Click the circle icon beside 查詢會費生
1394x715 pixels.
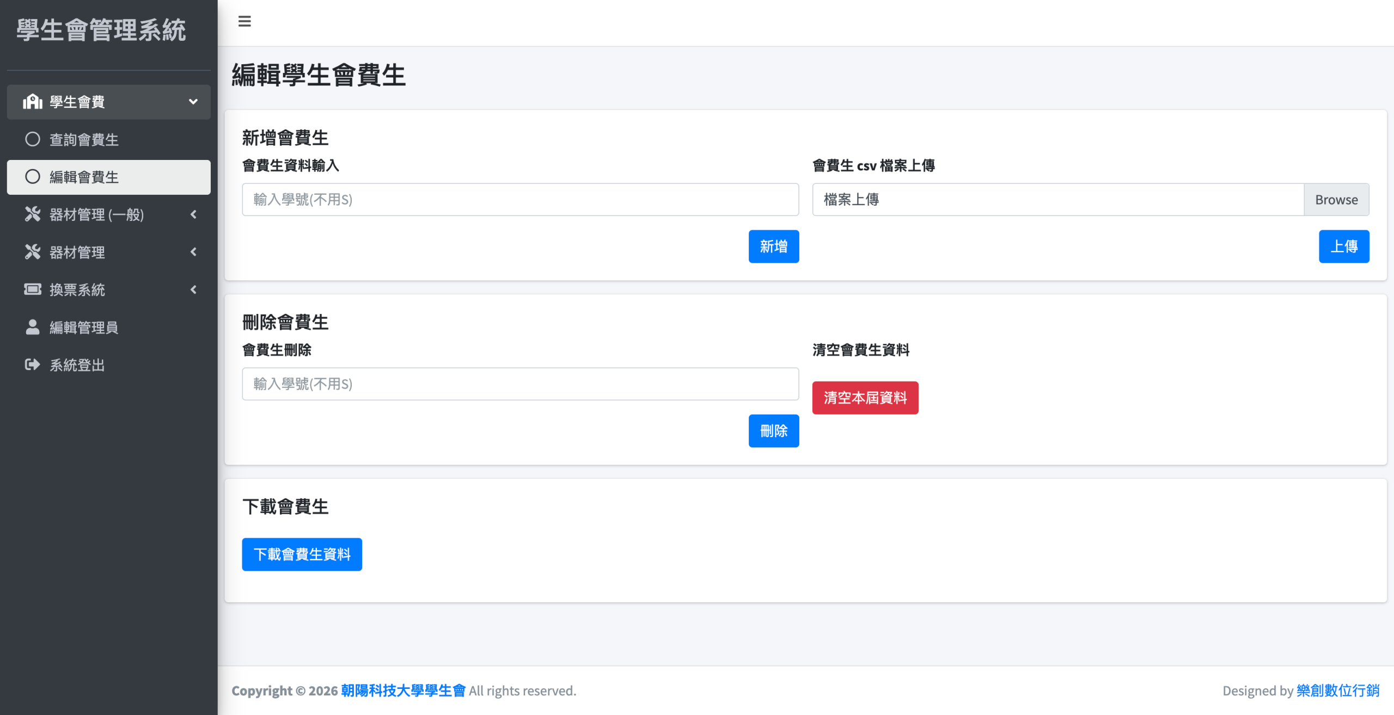(33, 139)
